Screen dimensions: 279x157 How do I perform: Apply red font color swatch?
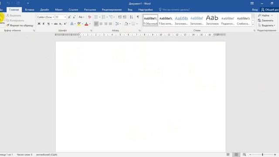86,24
